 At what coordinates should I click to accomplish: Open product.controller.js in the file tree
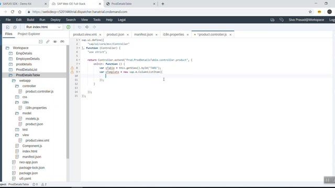click(x=39, y=91)
